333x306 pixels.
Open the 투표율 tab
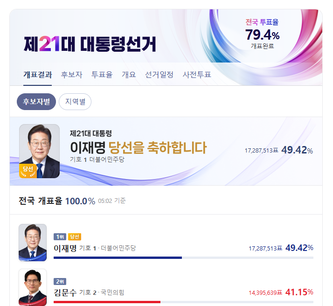pyautogui.click(x=102, y=75)
